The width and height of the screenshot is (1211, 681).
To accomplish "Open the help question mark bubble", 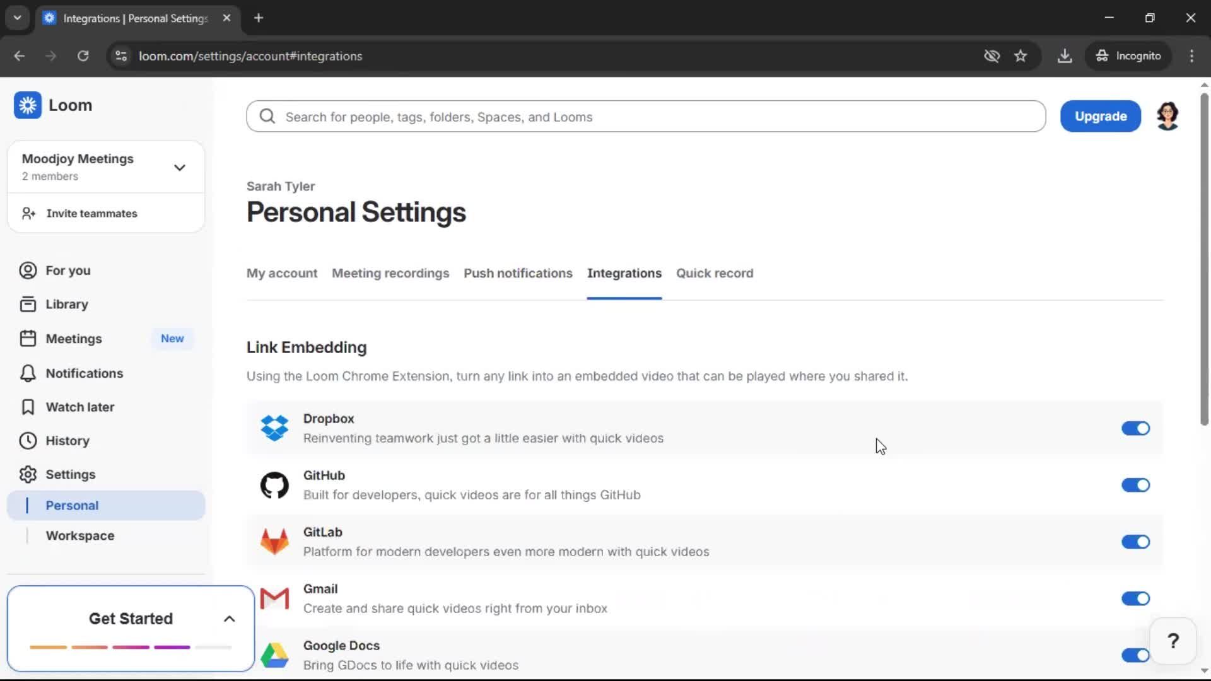I will 1173,641.
